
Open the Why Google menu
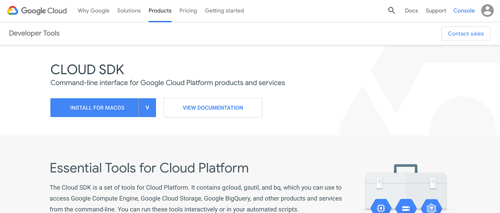pos(93,11)
